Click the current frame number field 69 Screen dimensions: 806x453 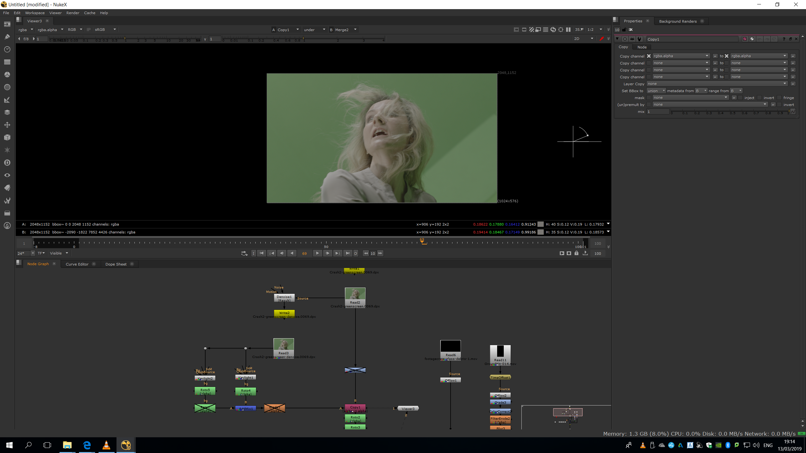coord(304,254)
